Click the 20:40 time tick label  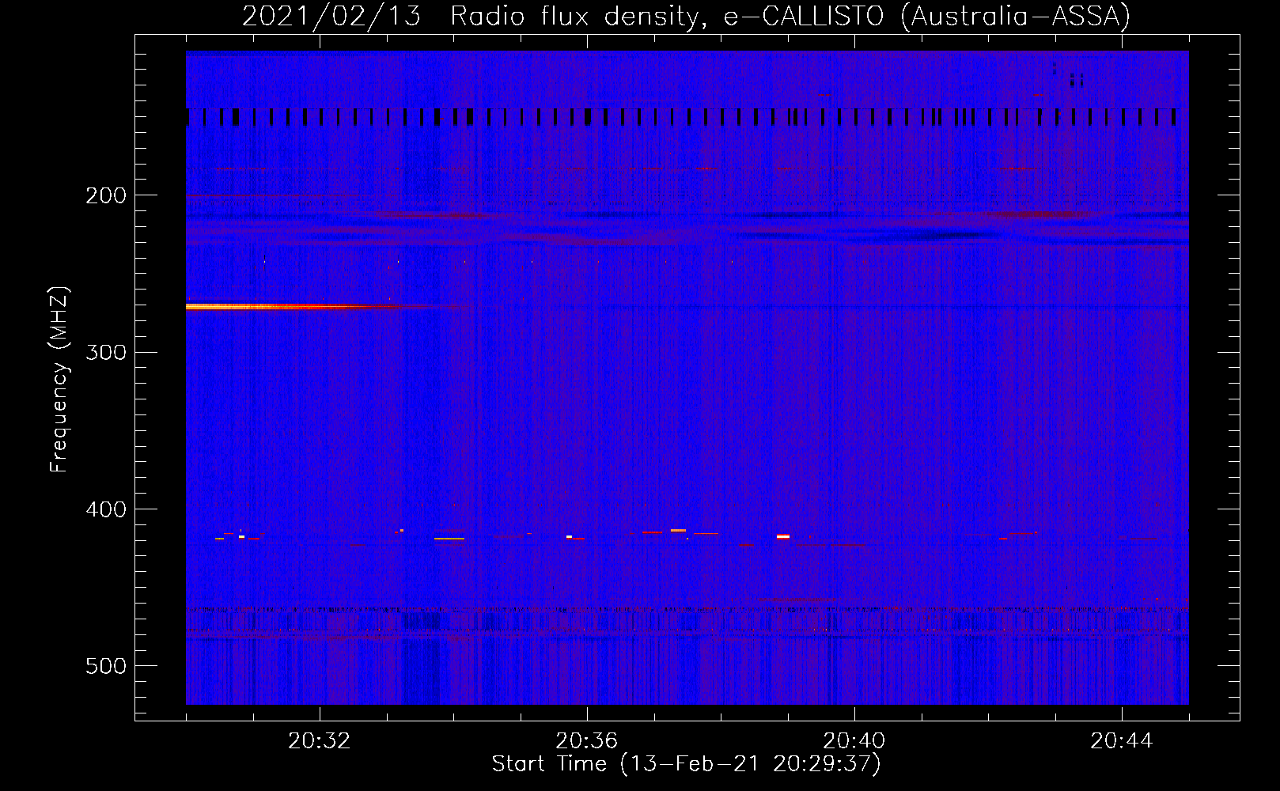[x=854, y=741]
